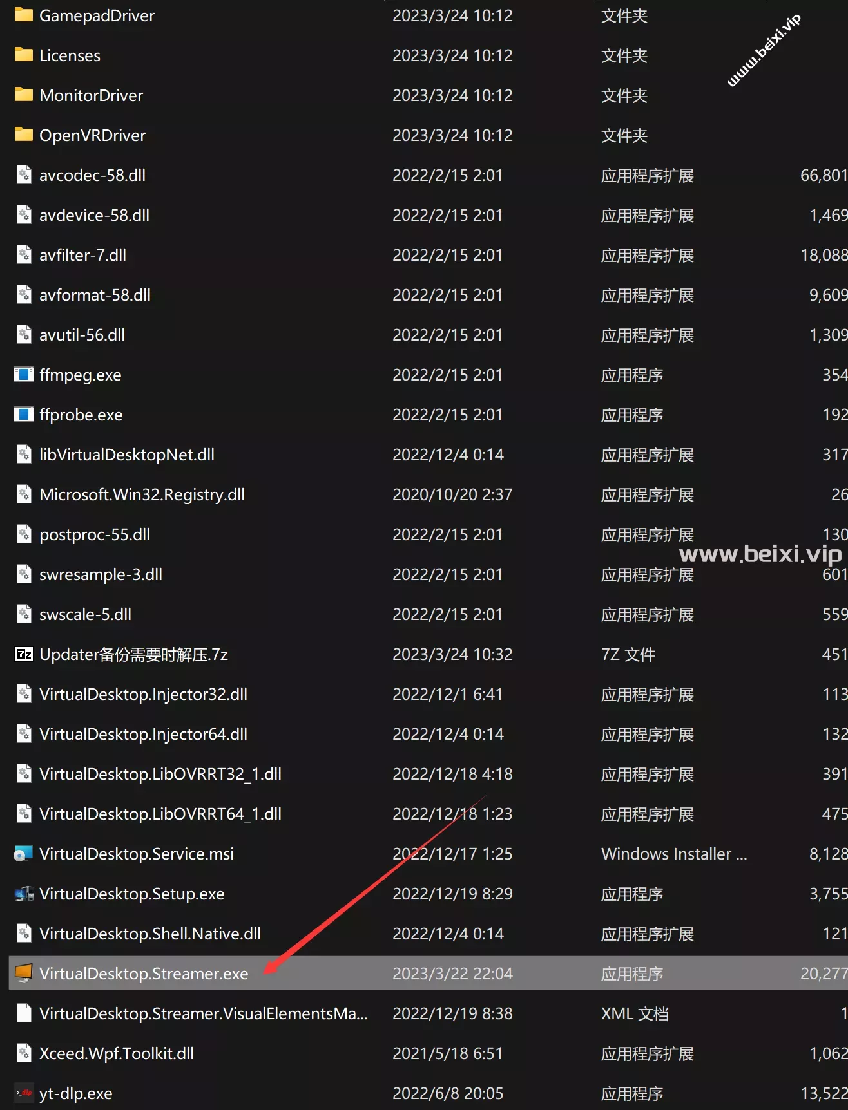Image resolution: width=848 pixels, height=1110 pixels.
Task: Click the MonitorDriver folder icon
Action: pos(24,95)
